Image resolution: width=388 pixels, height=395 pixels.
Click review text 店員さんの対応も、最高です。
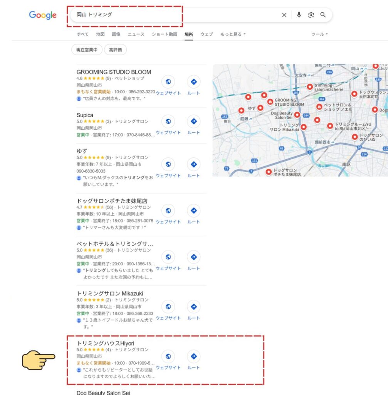(114, 98)
